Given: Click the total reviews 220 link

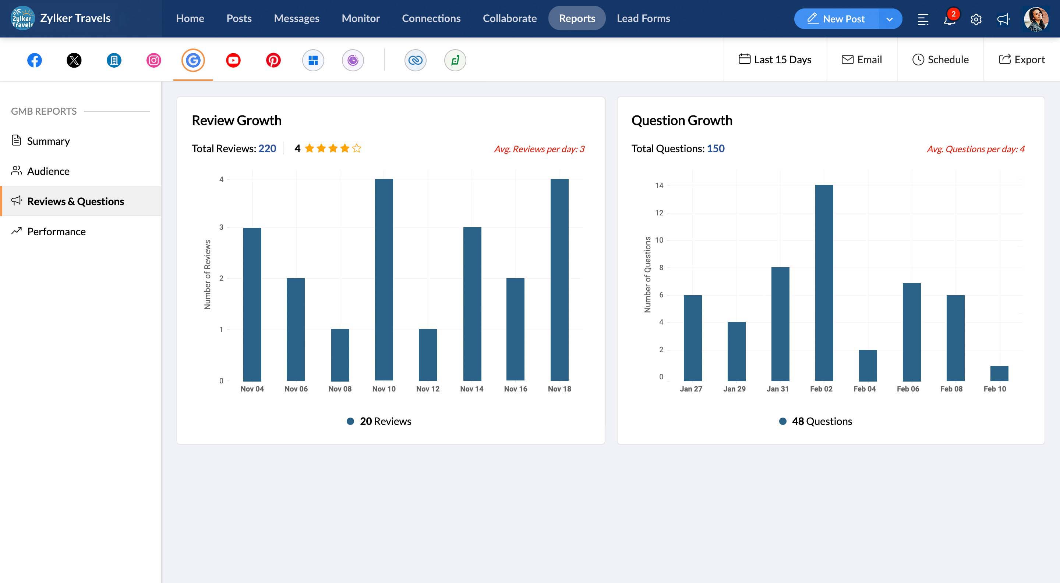Looking at the screenshot, I should tap(266, 149).
